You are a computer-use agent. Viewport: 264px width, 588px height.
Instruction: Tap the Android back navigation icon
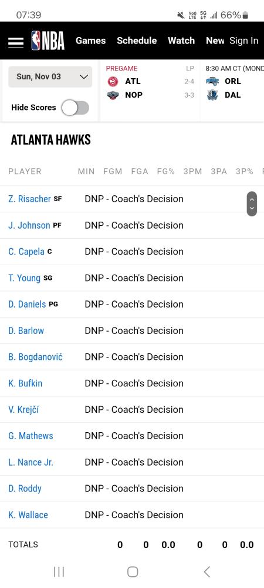207,572
